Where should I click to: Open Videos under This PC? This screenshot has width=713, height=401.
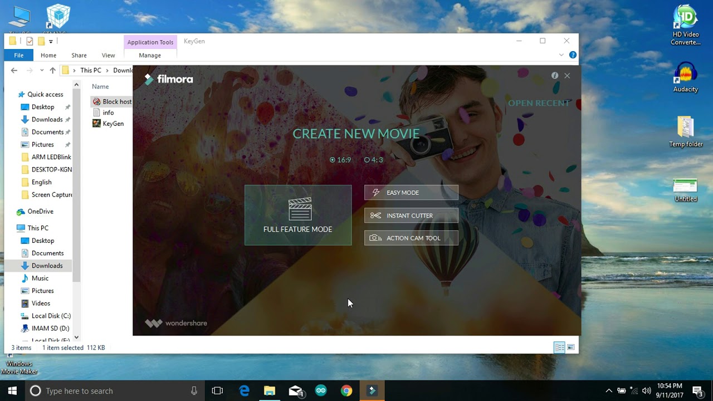click(36, 304)
